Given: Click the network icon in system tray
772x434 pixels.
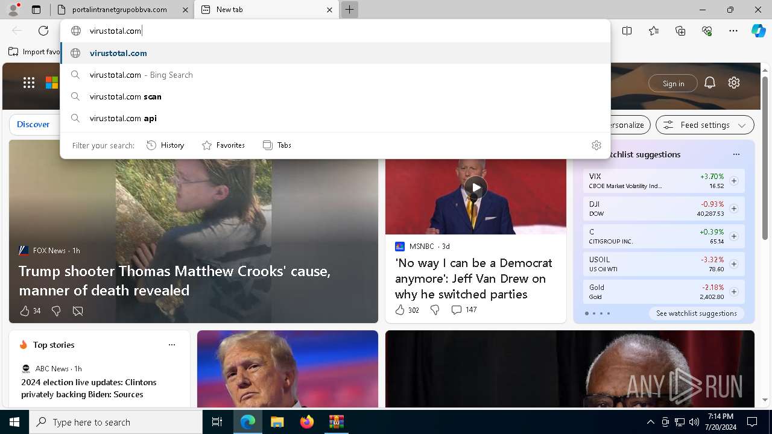Looking at the screenshot, I should pos(680,422).
